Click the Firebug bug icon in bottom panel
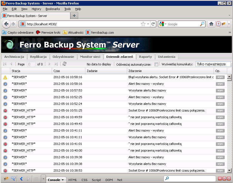This screenshot has width=233, height=183. tap(6, 179)
